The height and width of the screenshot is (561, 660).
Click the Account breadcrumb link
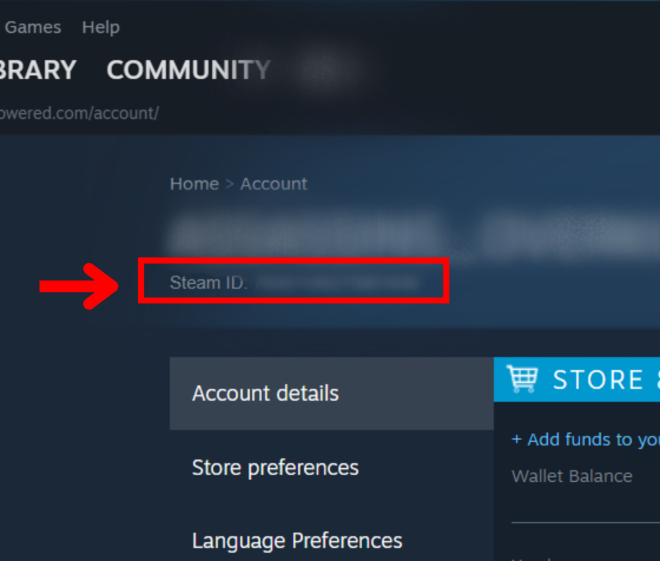274,184
